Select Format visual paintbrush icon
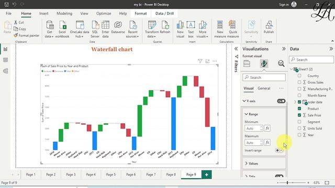The image size is (335, 188). (264, 64)
